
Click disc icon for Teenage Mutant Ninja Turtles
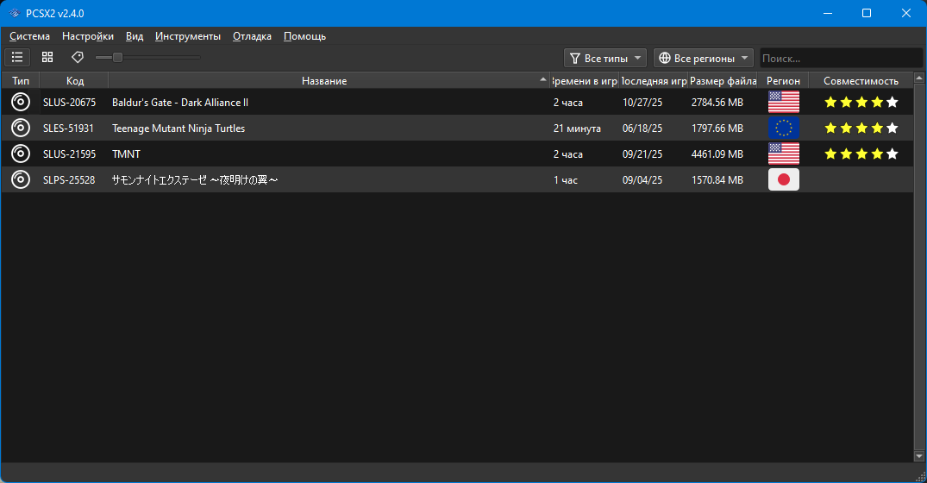pos(21,128)
